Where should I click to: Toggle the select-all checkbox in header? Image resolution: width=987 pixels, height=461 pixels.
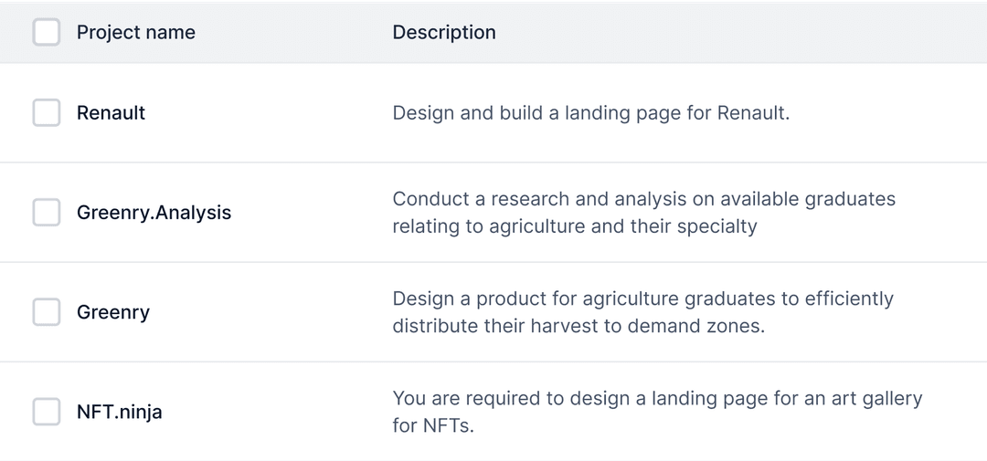(47, 32)
